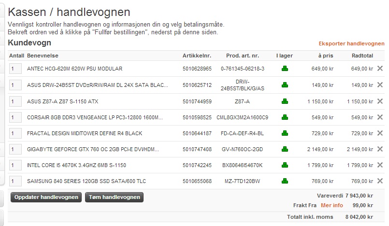The height and width of the screenshot is (226, 389).
Task: Edit quantity for INTEL Core i5 4670K
Action: 15,165
